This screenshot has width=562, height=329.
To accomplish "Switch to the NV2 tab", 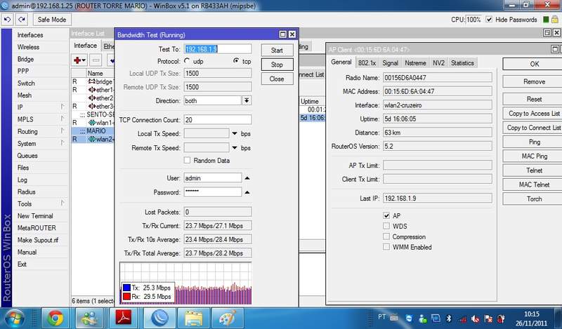I will (438, 62).
